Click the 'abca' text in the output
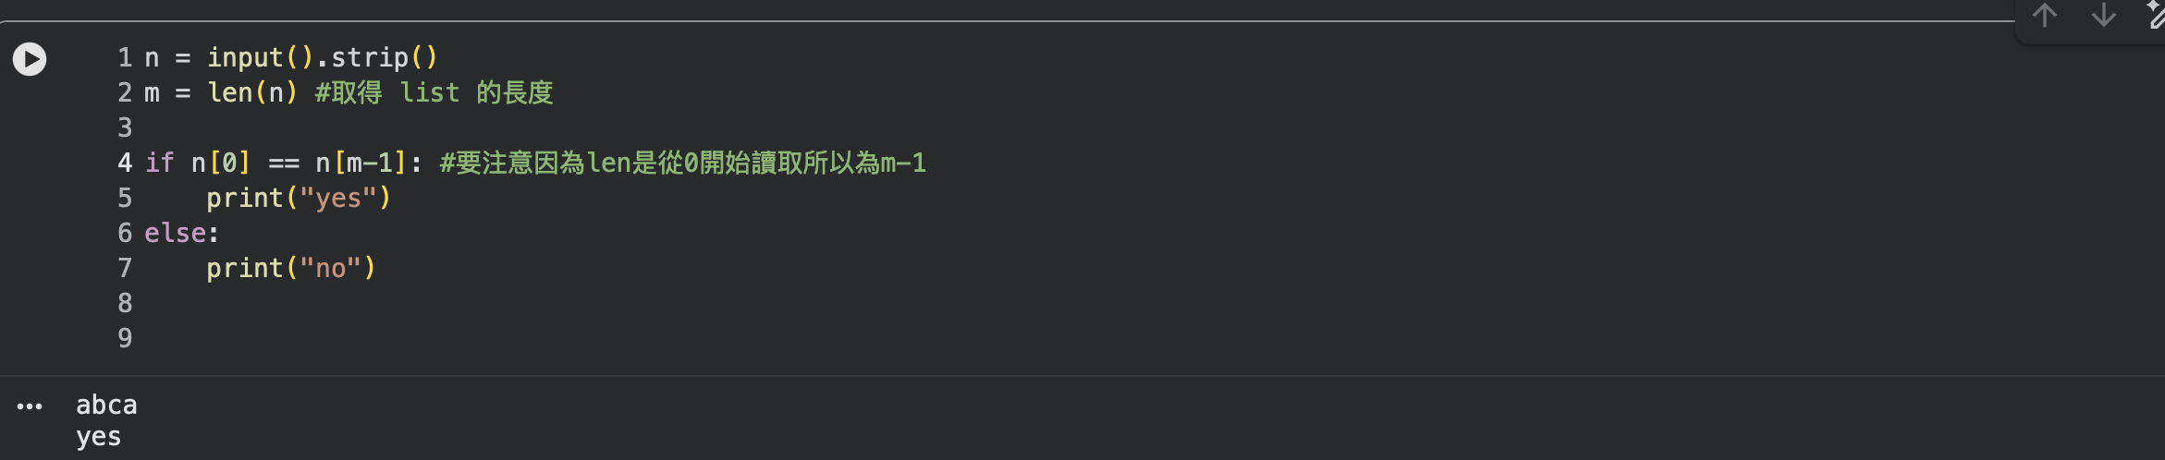 (106, 405)
